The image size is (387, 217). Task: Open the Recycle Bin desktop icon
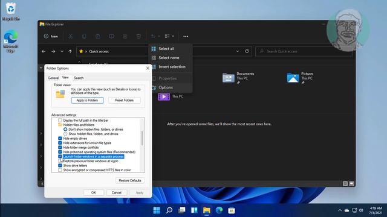(x=11, y=11)
